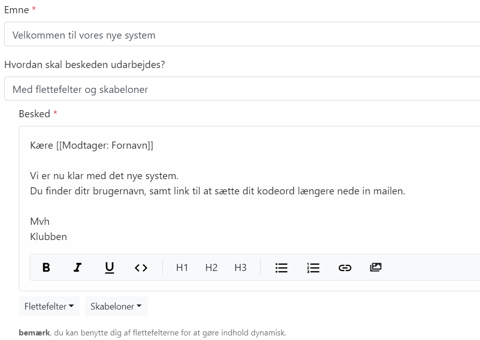Underline the selected message text
This screenshot has height=340, width=480.
point(109,267)
